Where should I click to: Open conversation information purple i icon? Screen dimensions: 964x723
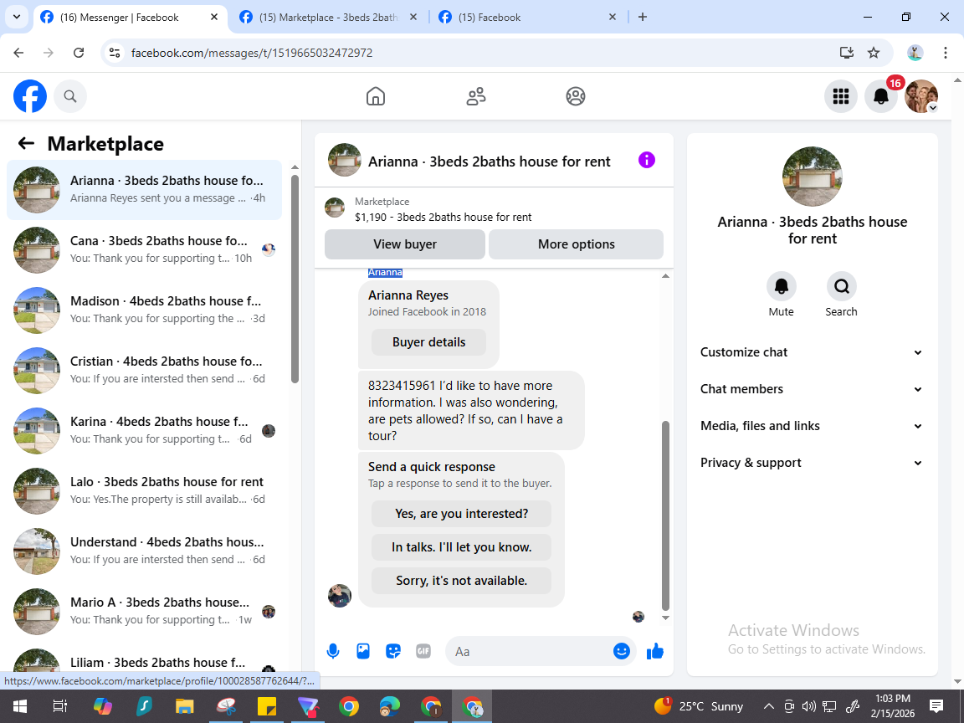click(x=647, y=160)
